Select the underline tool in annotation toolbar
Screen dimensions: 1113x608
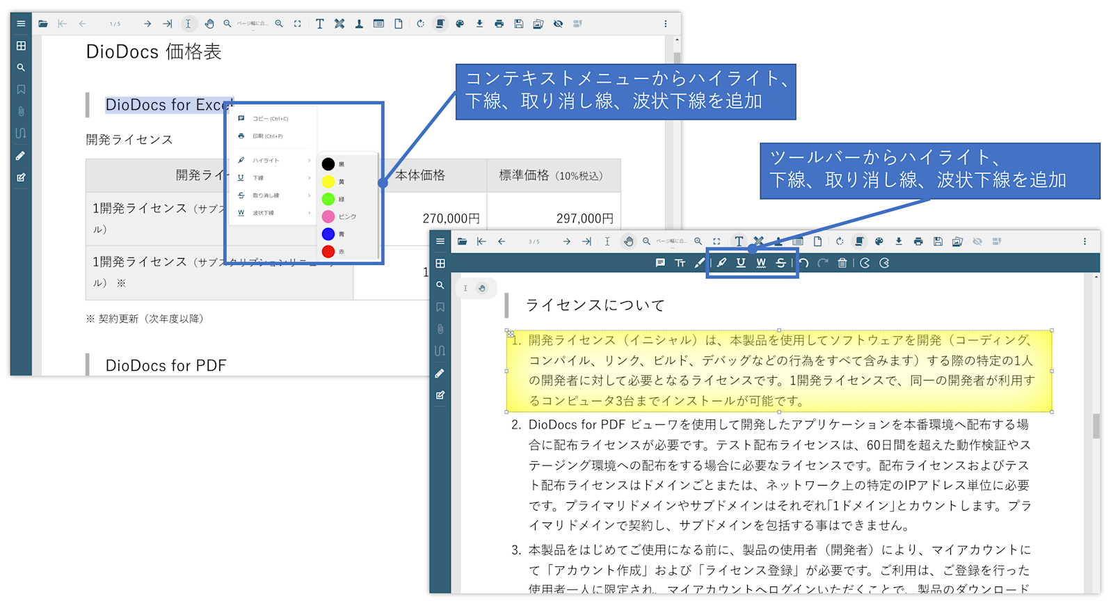coord(741,263)
